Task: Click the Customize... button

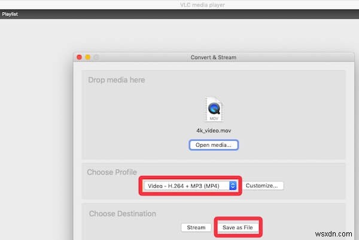Action: 263,186
